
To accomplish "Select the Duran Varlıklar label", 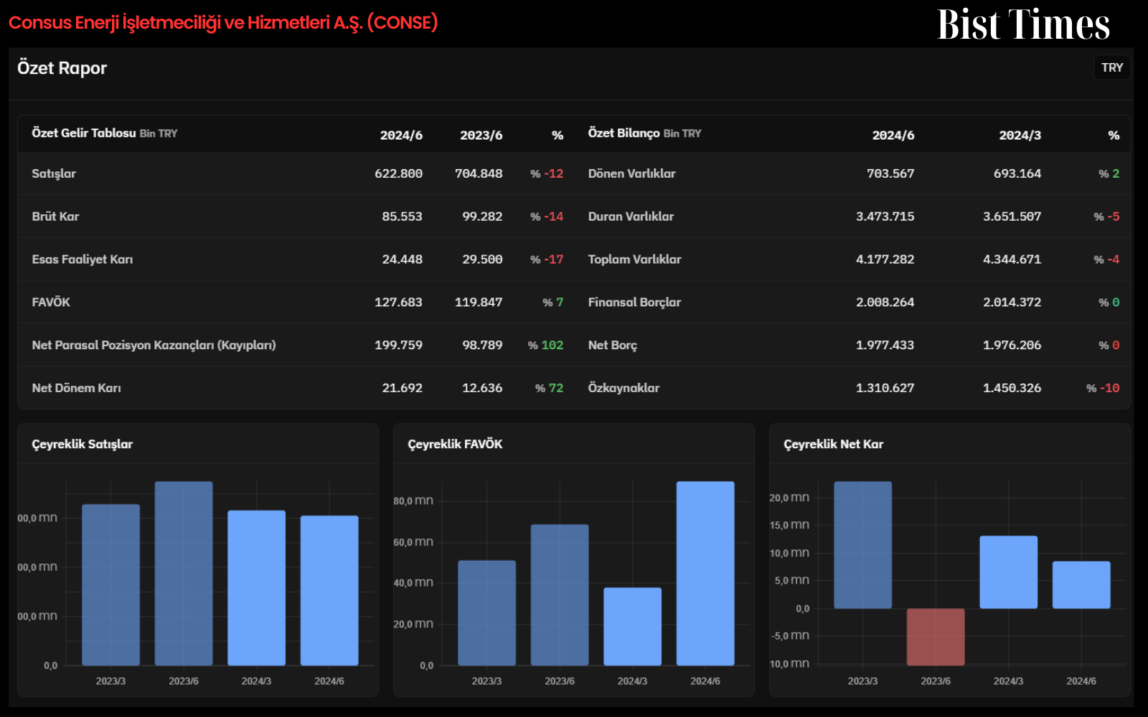I will pyautogui.click(x=631, y=217).
